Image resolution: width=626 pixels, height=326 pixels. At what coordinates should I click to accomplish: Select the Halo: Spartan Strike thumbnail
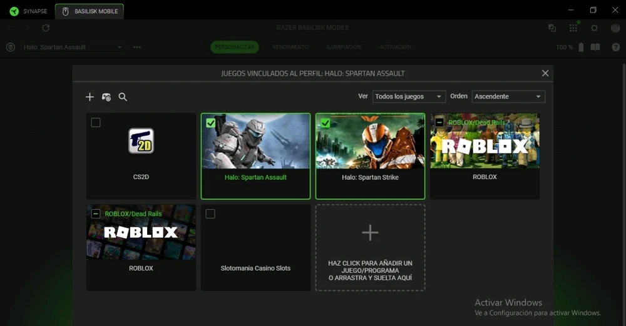pyautogui.click(x=370, y=142)
